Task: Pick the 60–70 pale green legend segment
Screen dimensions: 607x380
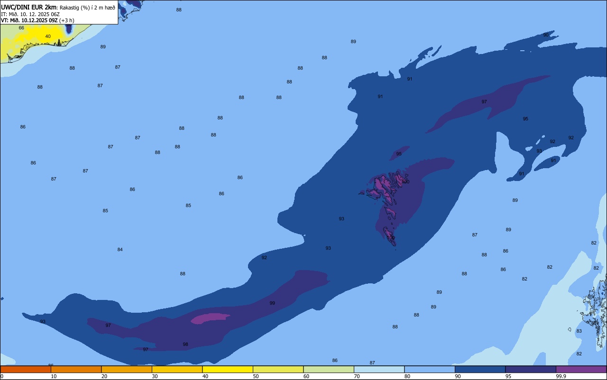Action: [x=329, y=369]
